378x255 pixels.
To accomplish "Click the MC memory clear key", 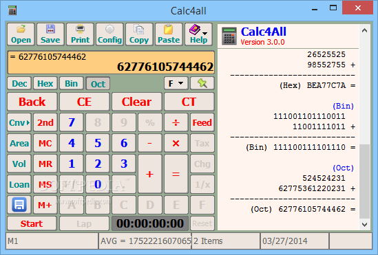I will click(x=45, y=143).
